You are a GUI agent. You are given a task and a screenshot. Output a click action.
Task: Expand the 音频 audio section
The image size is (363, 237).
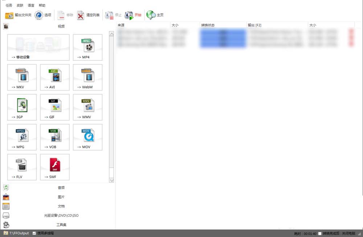click(61, 188)
